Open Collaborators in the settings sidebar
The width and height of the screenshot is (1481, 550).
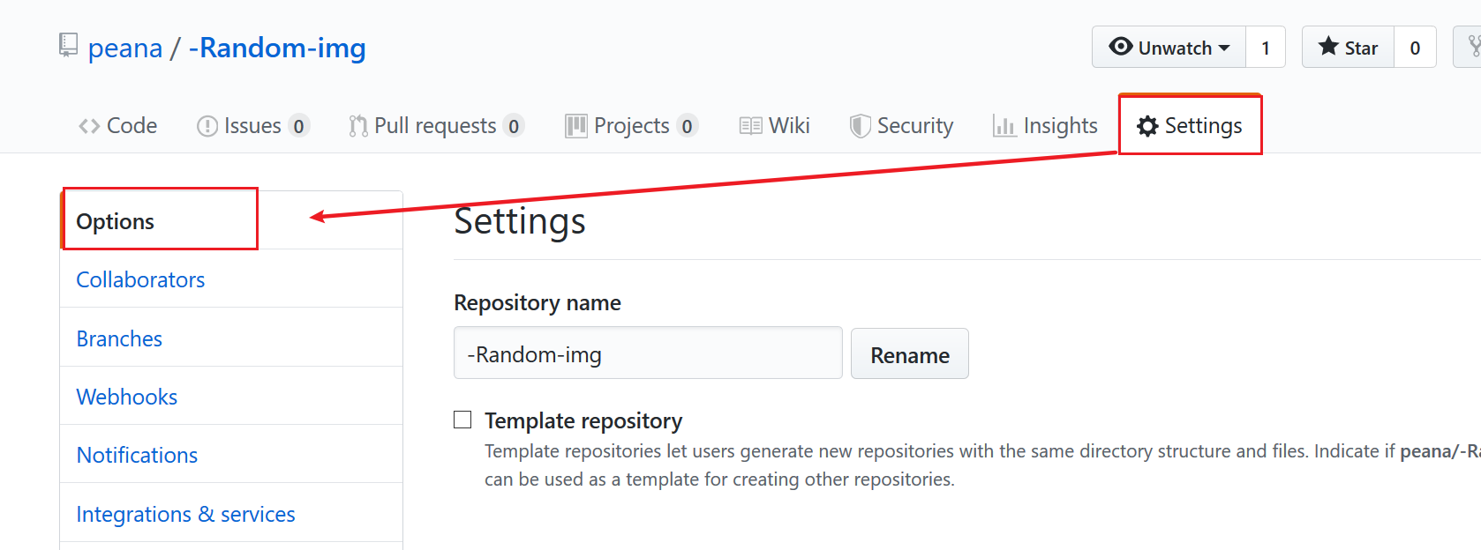pyautogui.click(x=231, y=279)
